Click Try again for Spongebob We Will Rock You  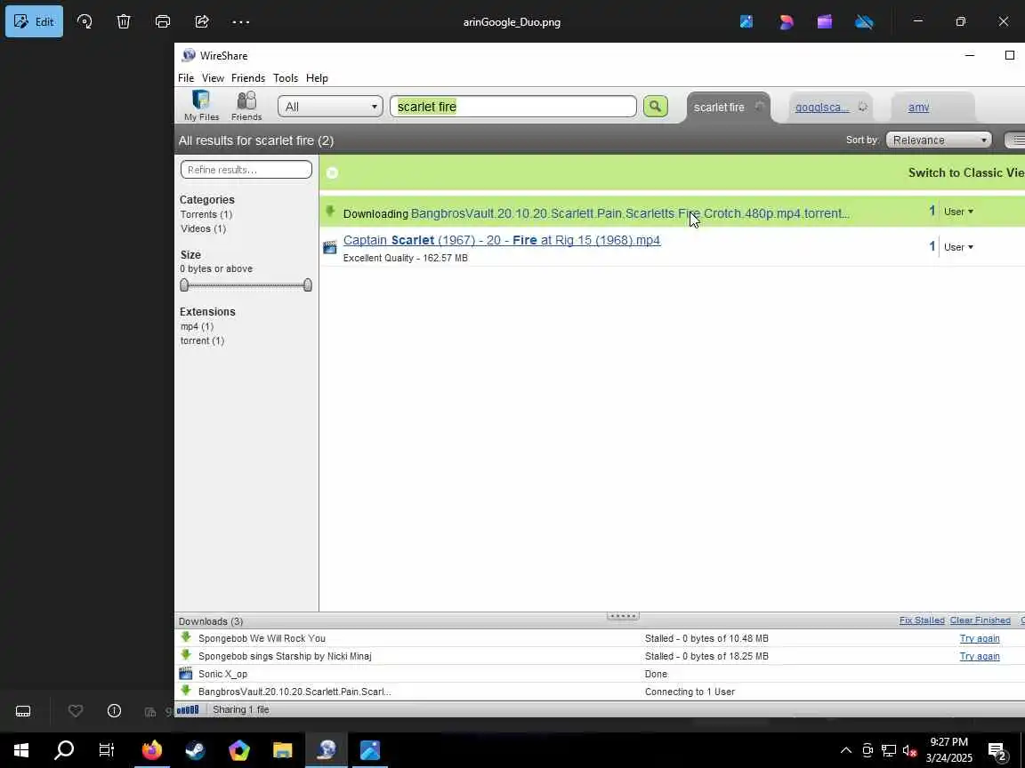980,639
